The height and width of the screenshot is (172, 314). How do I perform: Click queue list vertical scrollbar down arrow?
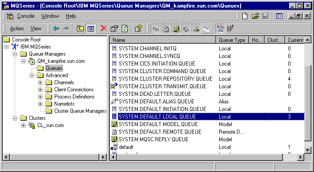308,150
